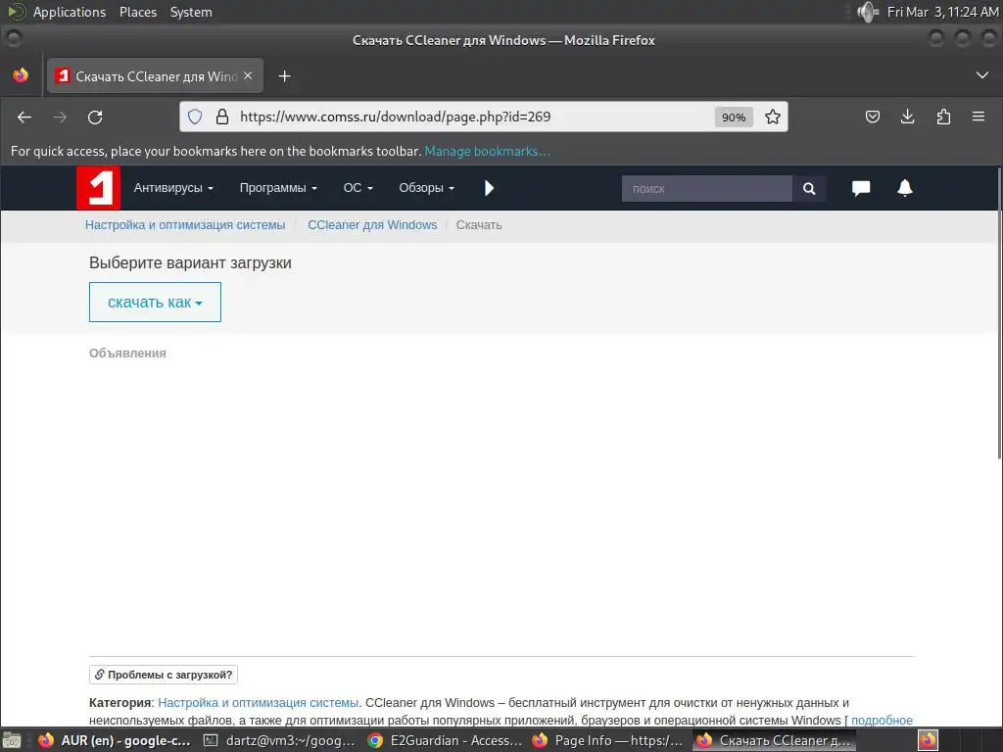
Task: Switch to E2Guardian Chrome taskbar window
Action: [x=446, y=740]
